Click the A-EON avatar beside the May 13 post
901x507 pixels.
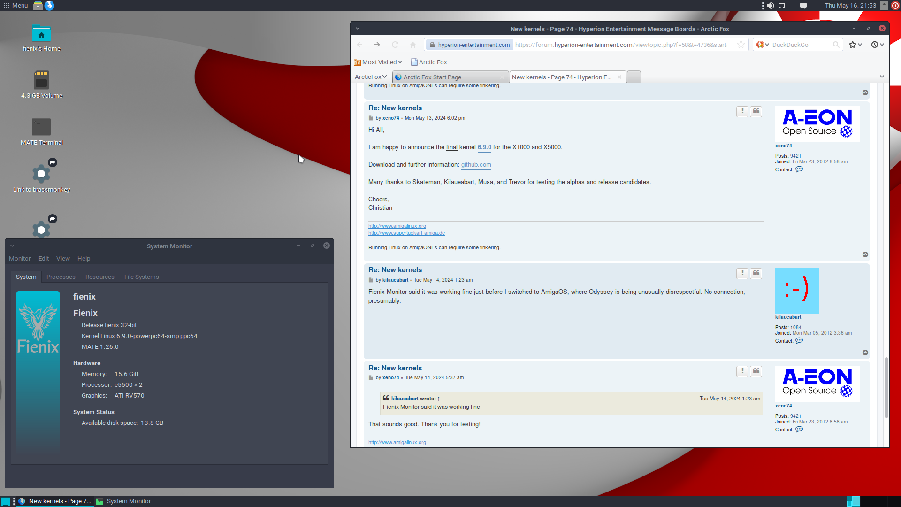[817, 124]
